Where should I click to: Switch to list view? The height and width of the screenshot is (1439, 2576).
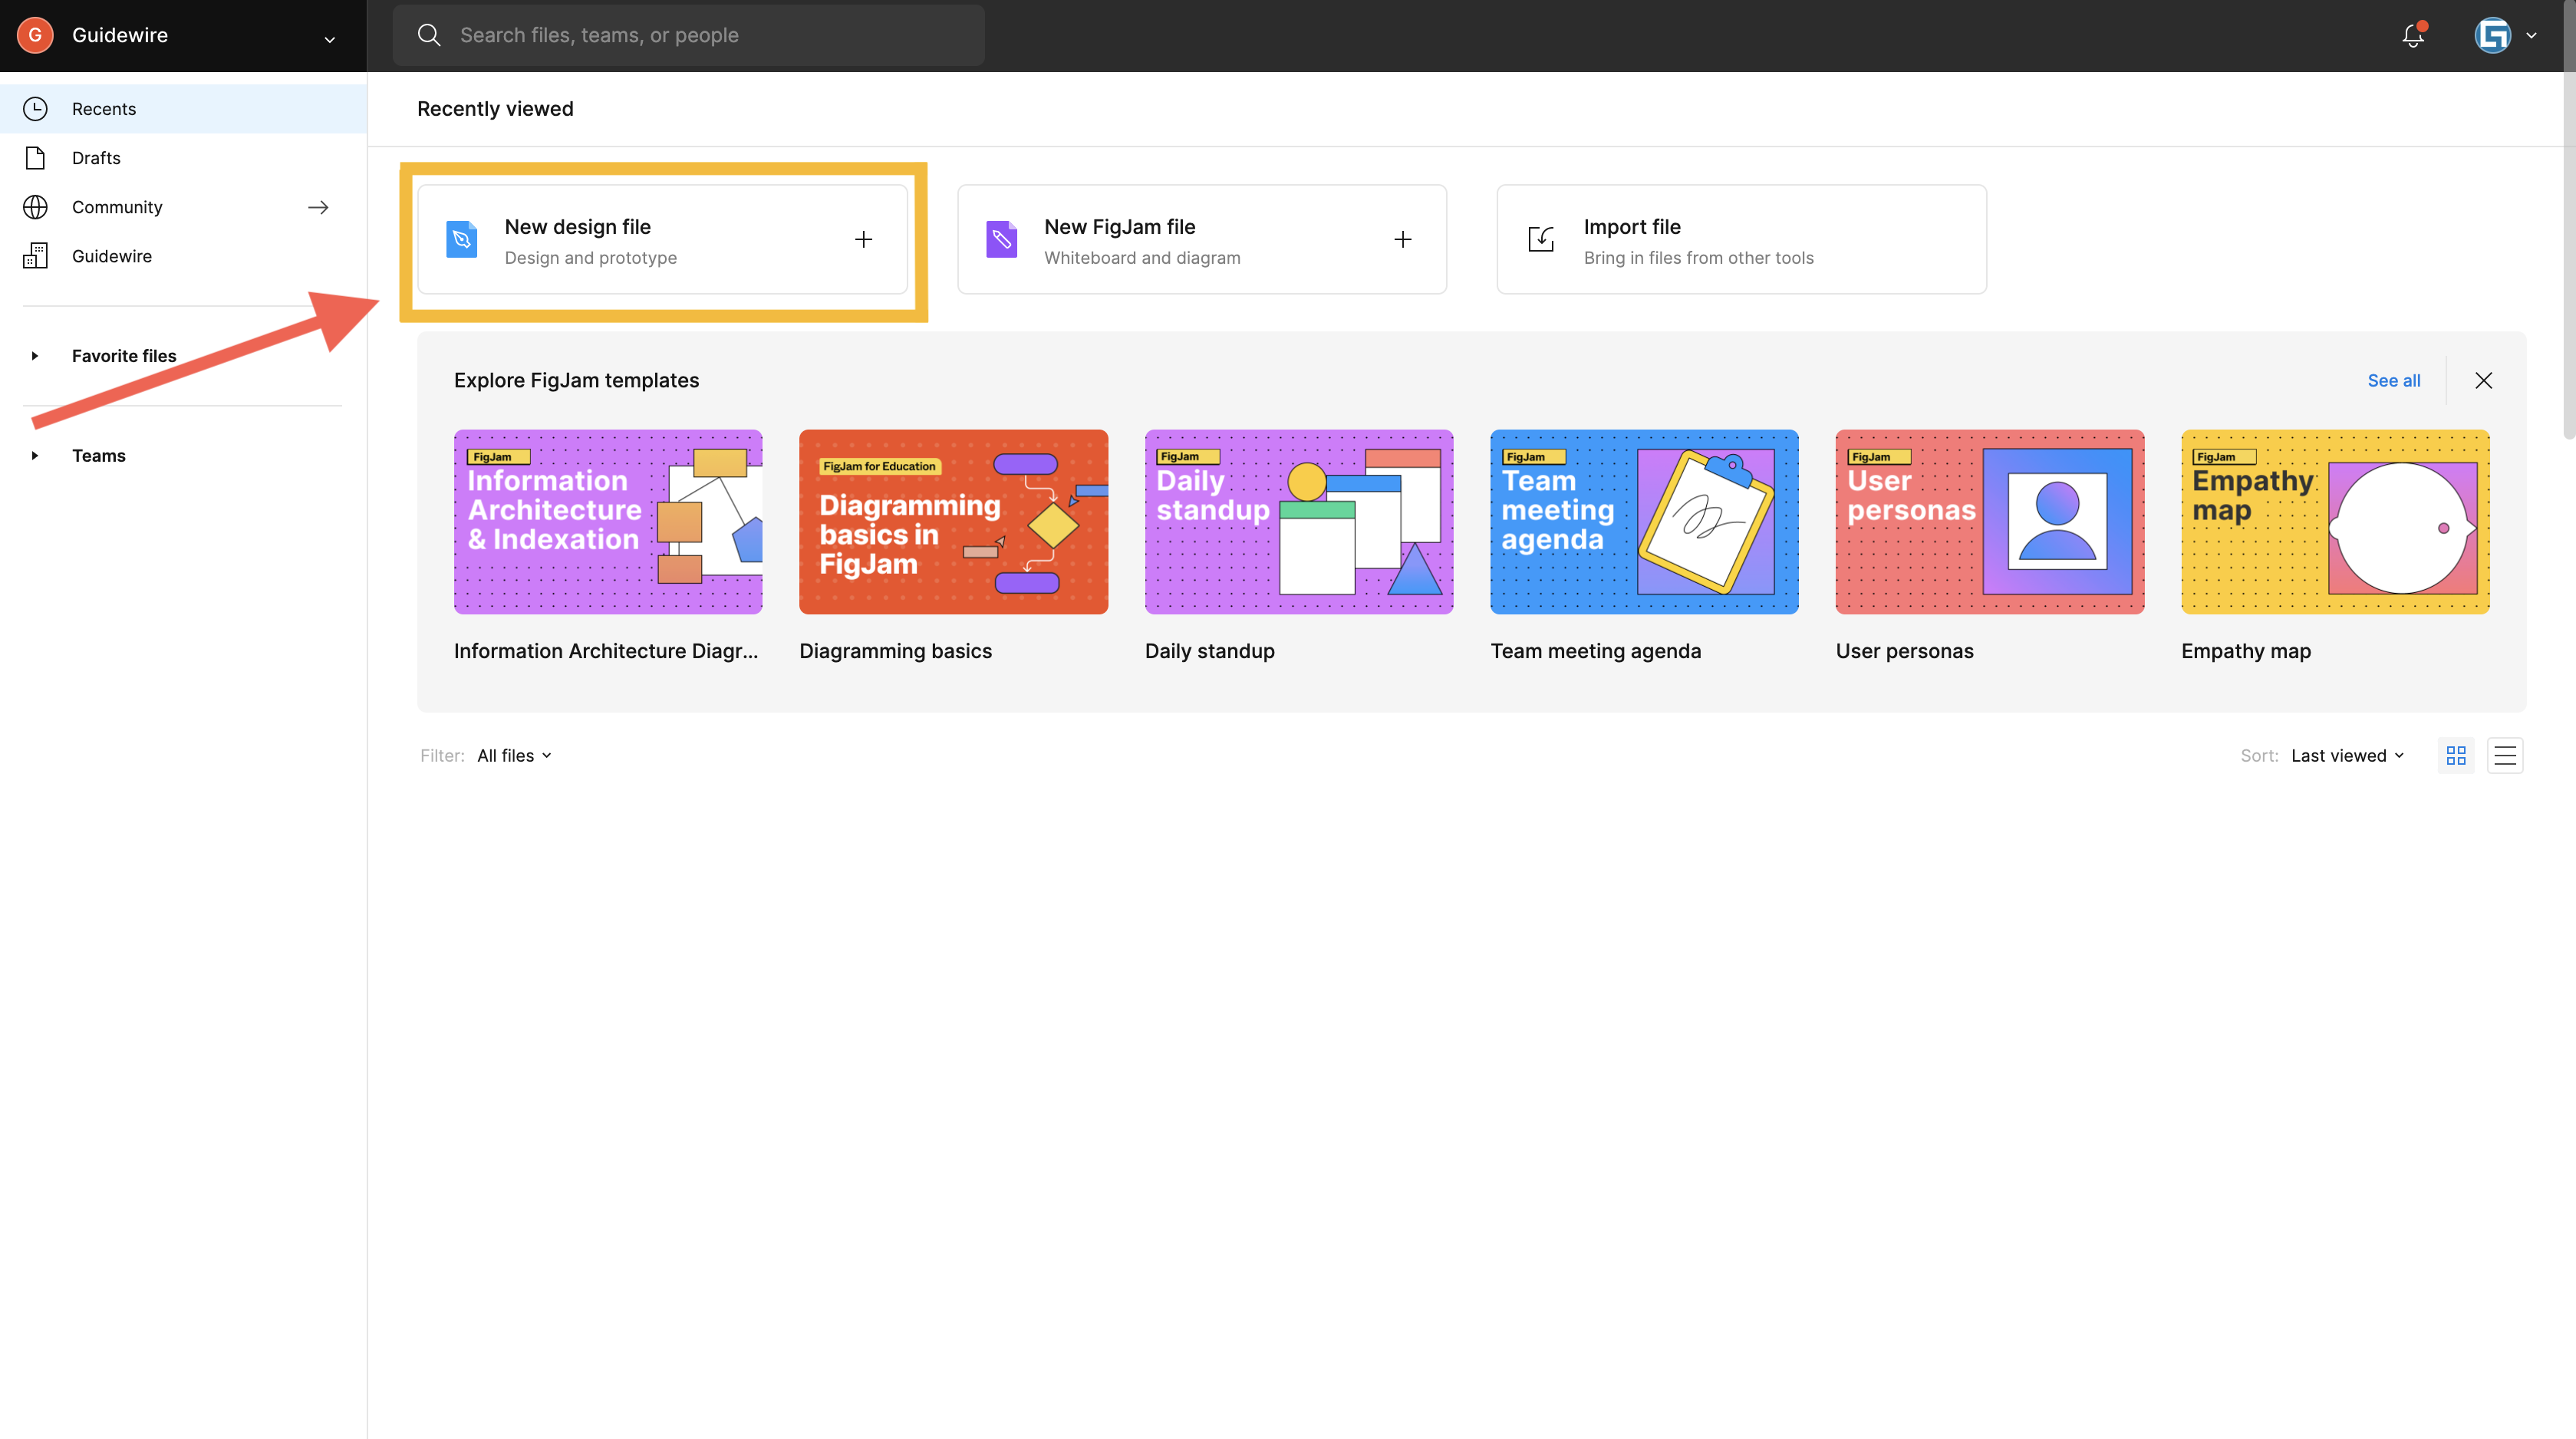(2505, 756)
